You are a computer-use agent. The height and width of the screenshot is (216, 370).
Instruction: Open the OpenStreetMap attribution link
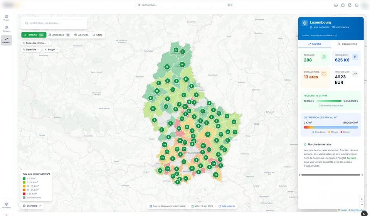click(358, 210)
